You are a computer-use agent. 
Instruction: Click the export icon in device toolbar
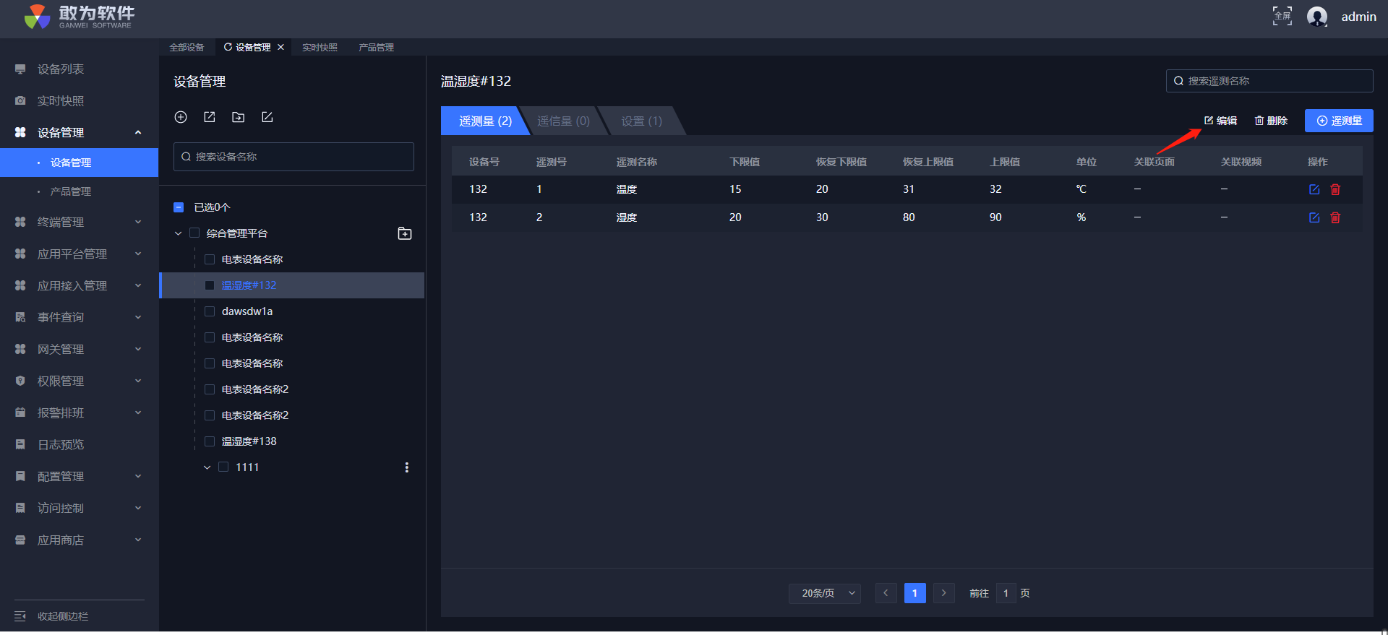click(x=210, y=117)
